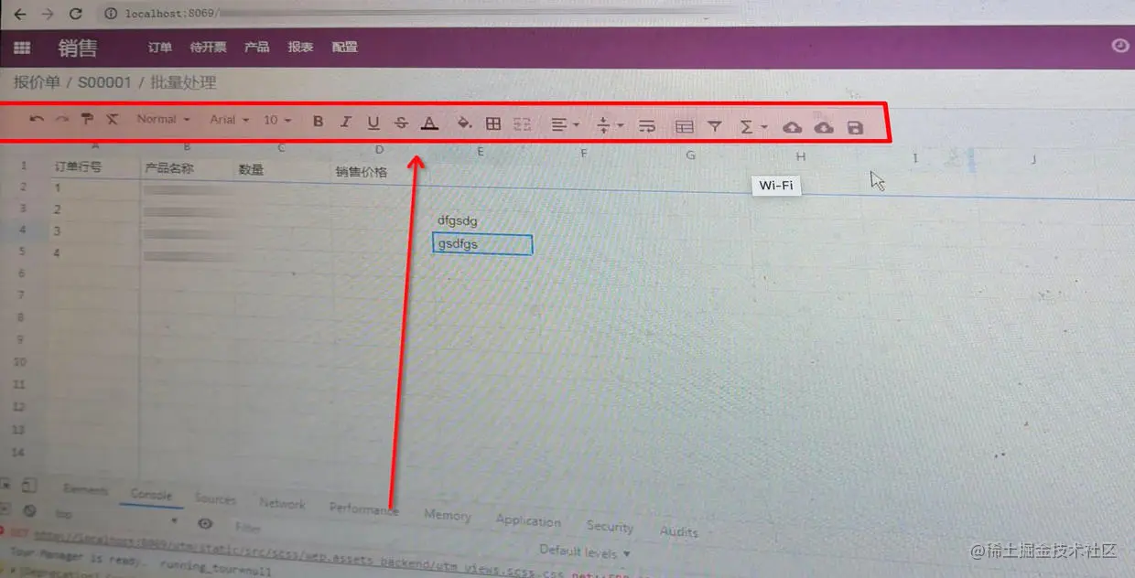
Task: Open the font size 10 dropdown
Action: pyautogui.click(x=277, y=120)
